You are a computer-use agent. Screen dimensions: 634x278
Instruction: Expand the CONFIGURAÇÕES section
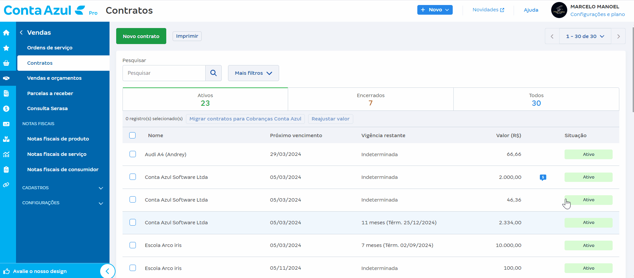[x=63, y=203]
